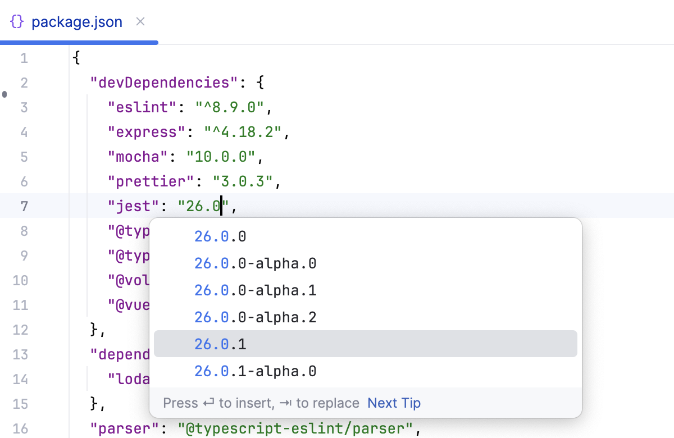Click the JSON curly-braces file icon on the tab
The image size is (674, 438).
pyautogui.click(x=17, y=21)
